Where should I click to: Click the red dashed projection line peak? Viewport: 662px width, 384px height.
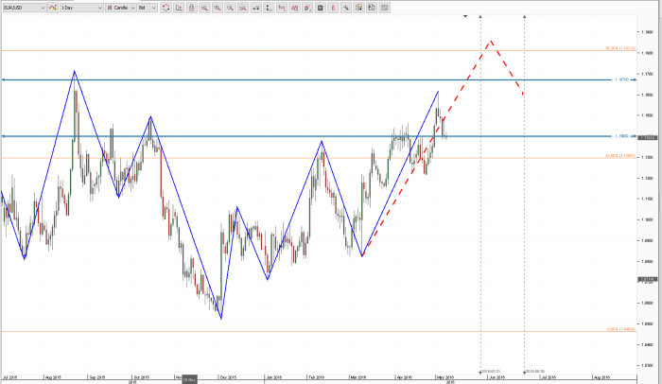(489, 41)
